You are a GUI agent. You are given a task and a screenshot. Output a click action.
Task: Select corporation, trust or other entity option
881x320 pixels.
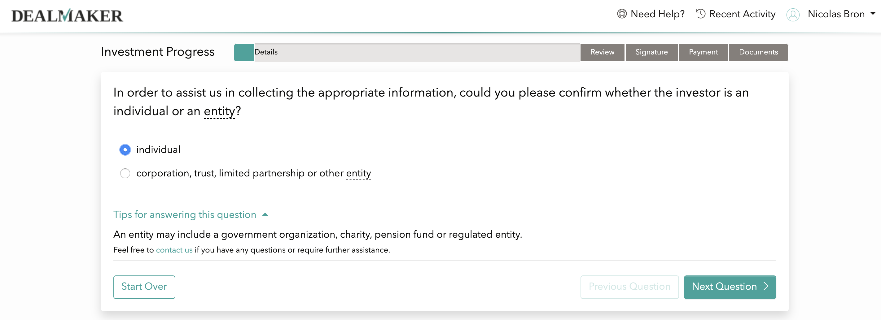coord(125,173)
